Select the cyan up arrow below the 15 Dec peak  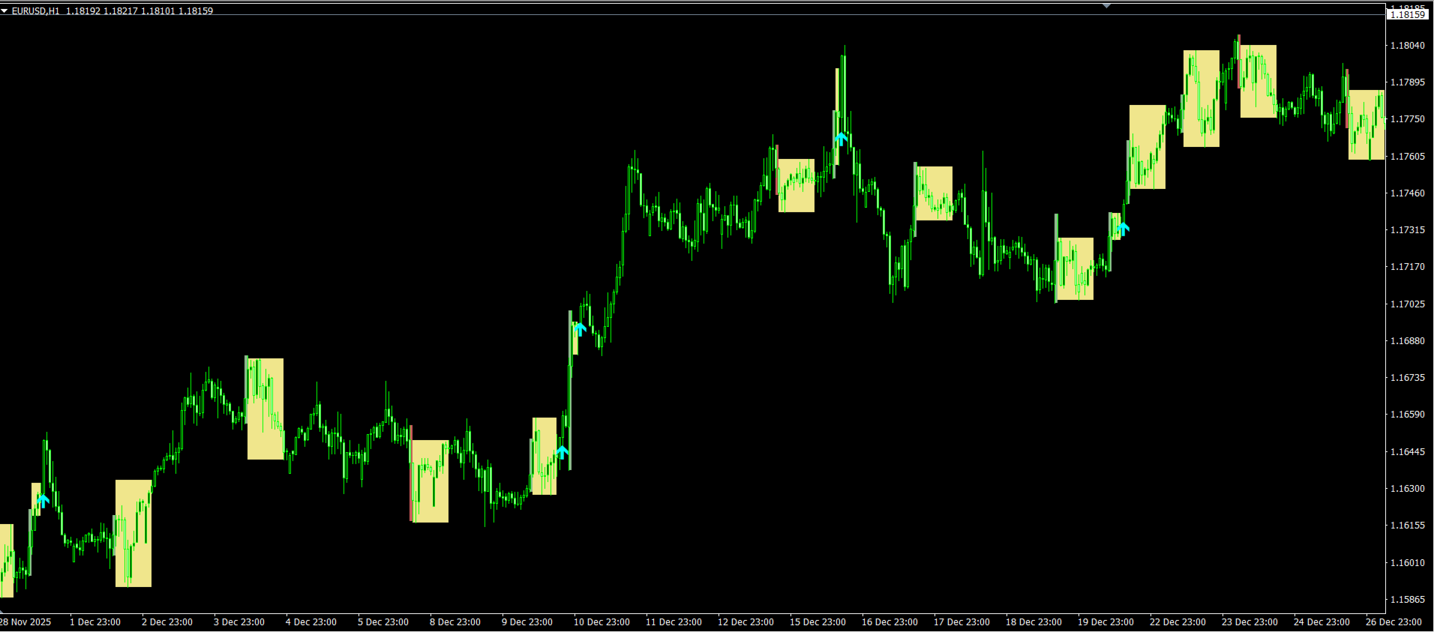pos(841,139)
